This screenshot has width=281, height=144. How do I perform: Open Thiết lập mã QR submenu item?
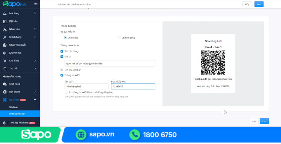[20, 114]
